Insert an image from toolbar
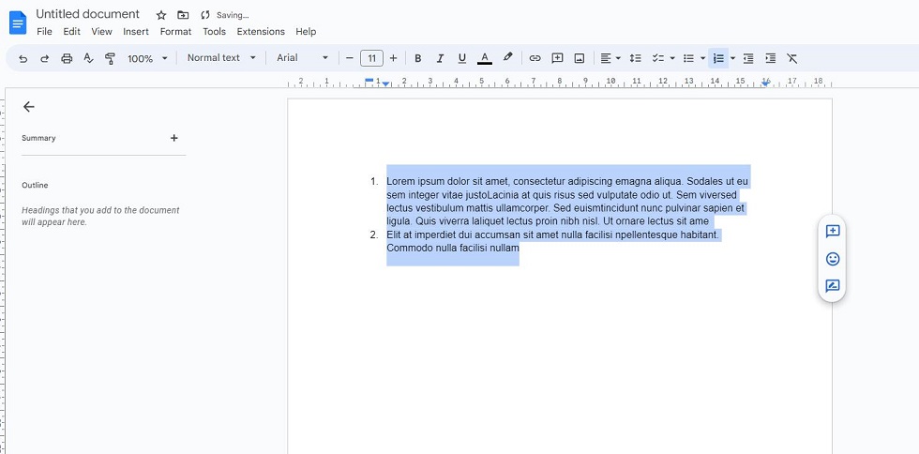Image resolution: width=919 pixels, height=454 pixels. (580, 58)
